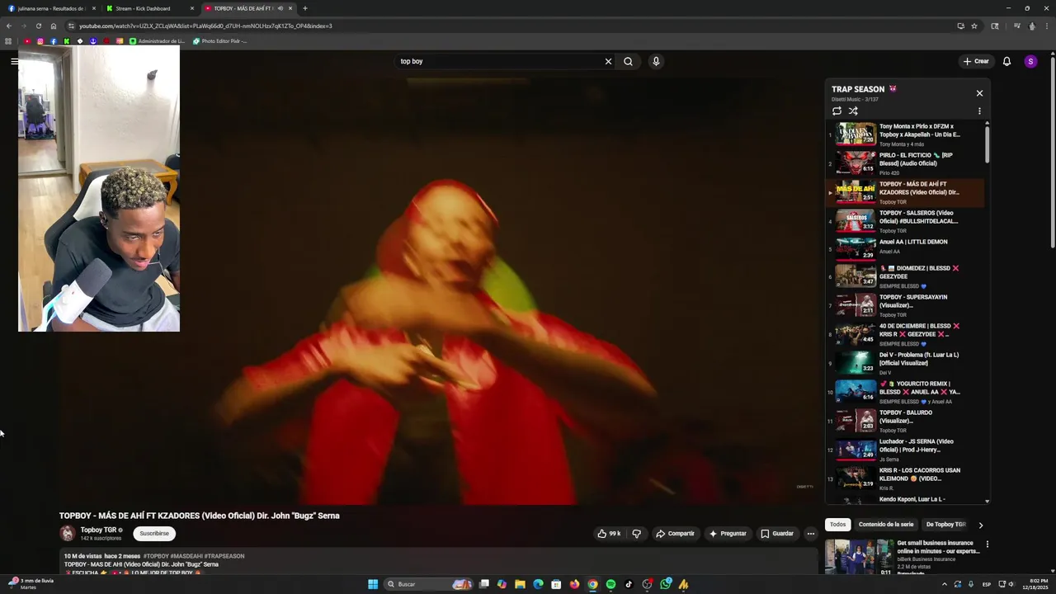Image resolution: width=1056 pixels, height=594 pixels.
Task: Open options for the business insurance ad
Action: [x=987, y=544]
